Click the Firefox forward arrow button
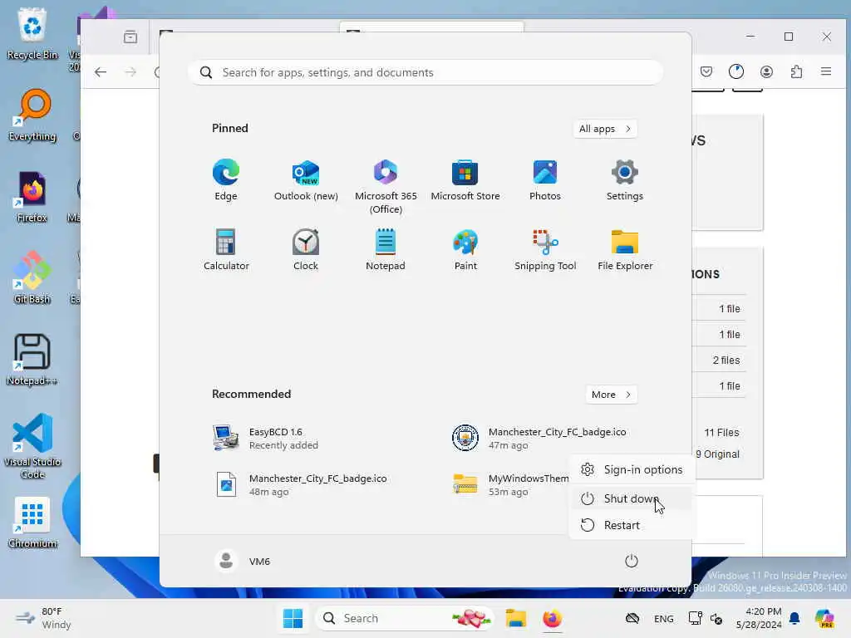This screenshot has width=851, height=638. (130, 72)
